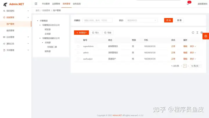Open 更多 dropdown for superAdmin row
Viewport: 209px width, 118px height.
tap(193, 46)
